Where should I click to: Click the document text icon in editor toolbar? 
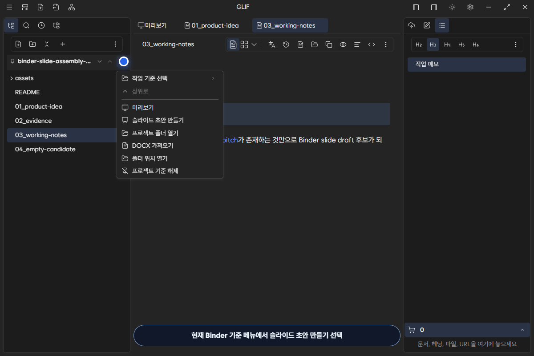(x=300, y=44)
